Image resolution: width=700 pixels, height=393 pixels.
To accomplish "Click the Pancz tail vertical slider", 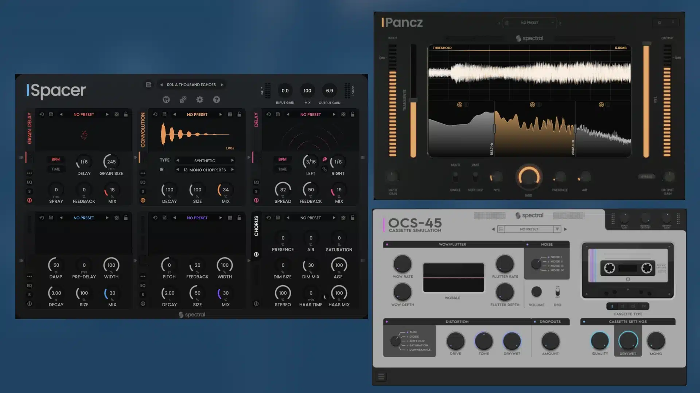I will point(646,100).
